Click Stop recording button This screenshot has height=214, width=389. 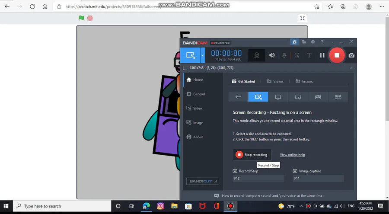[x=252, y=155]
